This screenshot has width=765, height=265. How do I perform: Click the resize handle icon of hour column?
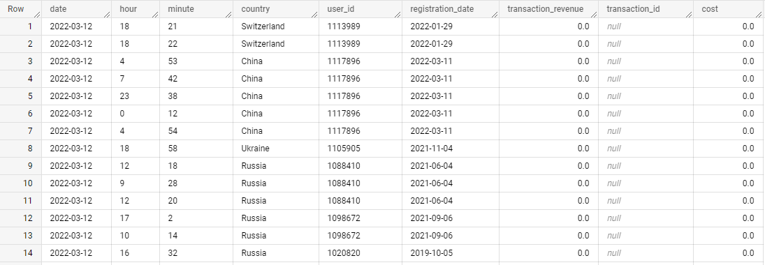155,14
